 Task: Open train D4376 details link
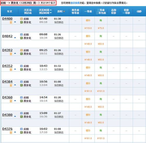click(7, 129)
